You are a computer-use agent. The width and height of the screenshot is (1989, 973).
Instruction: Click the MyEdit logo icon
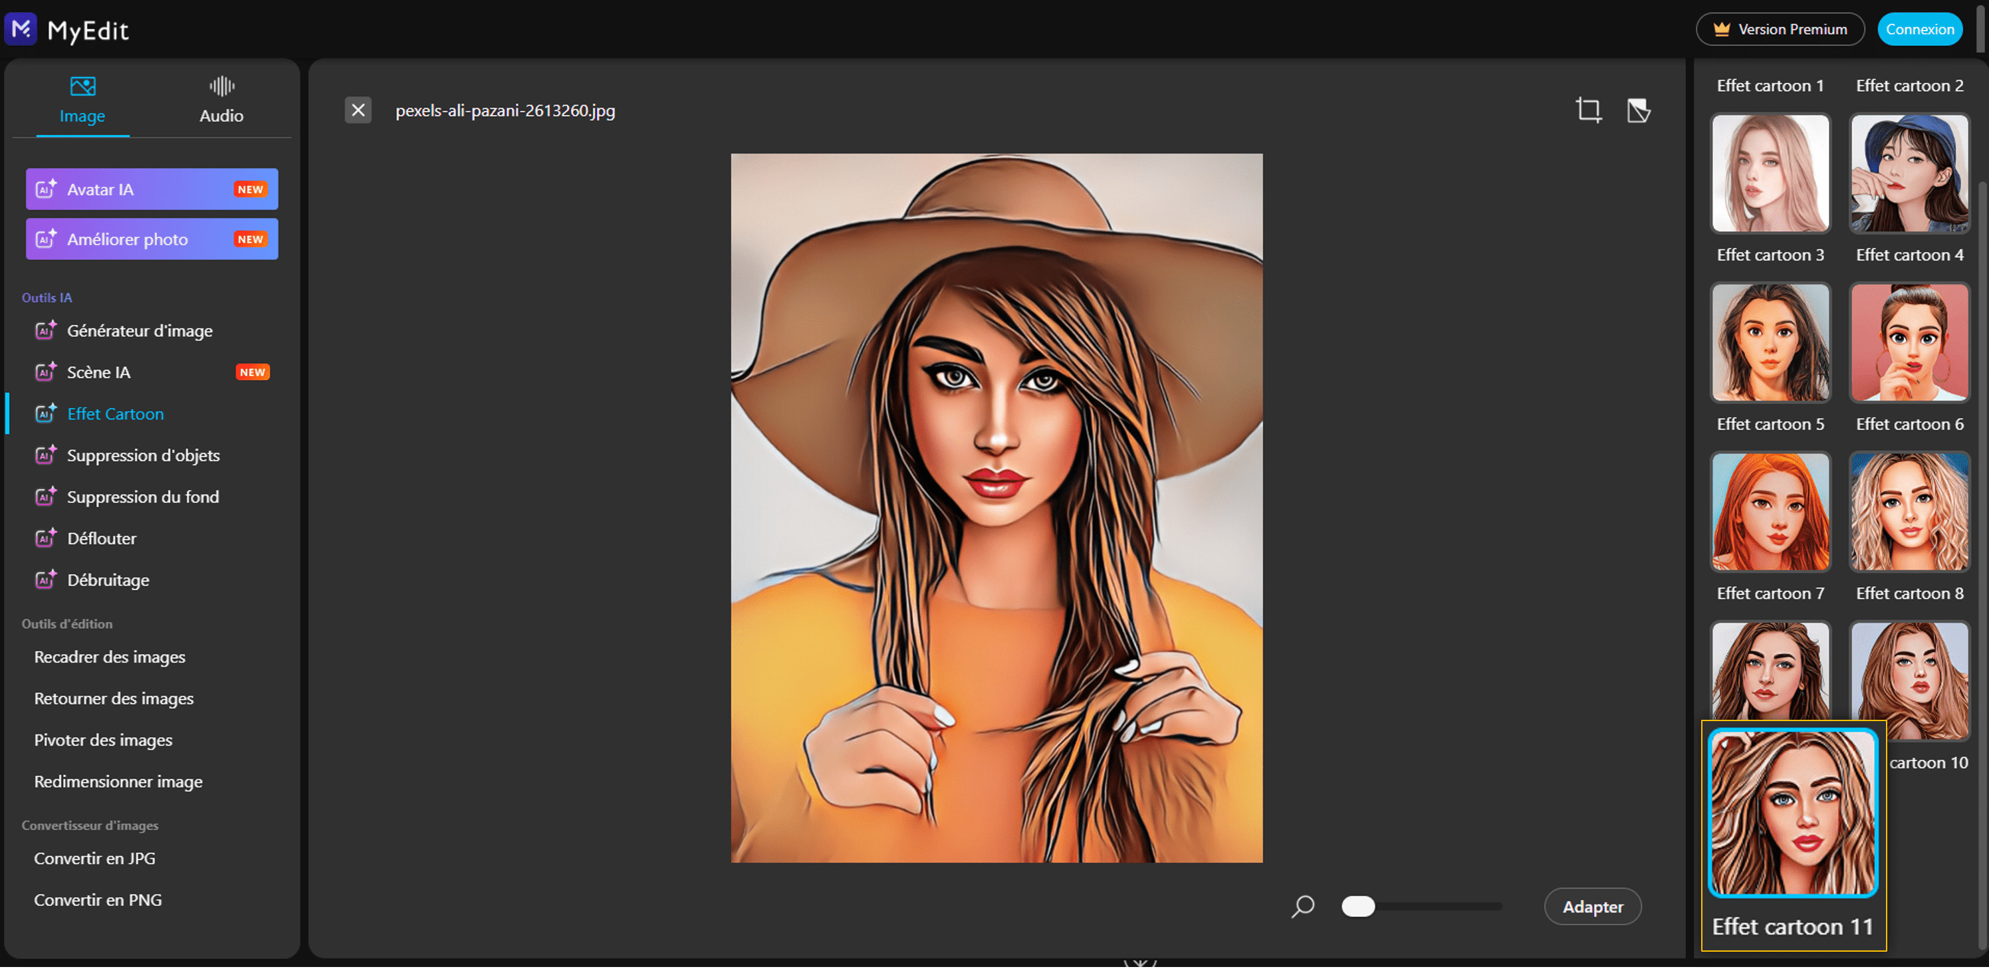[21, 29]
